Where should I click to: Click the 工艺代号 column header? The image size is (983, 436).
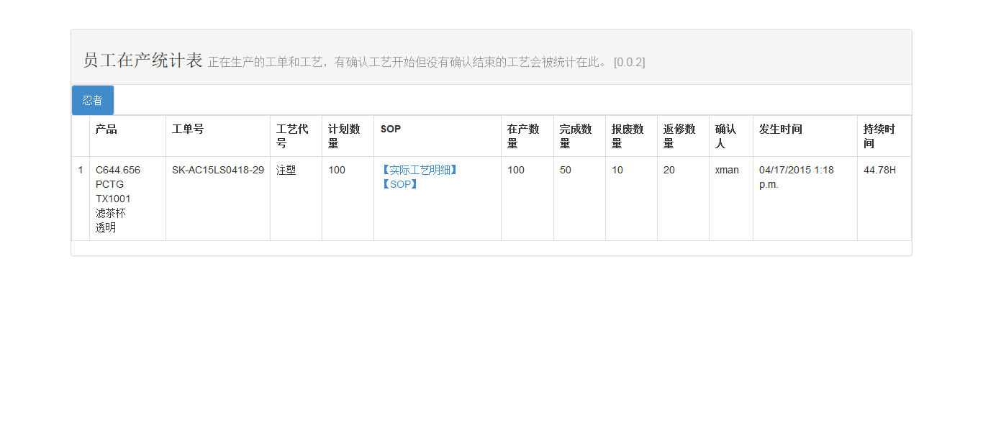click(292, 136)
